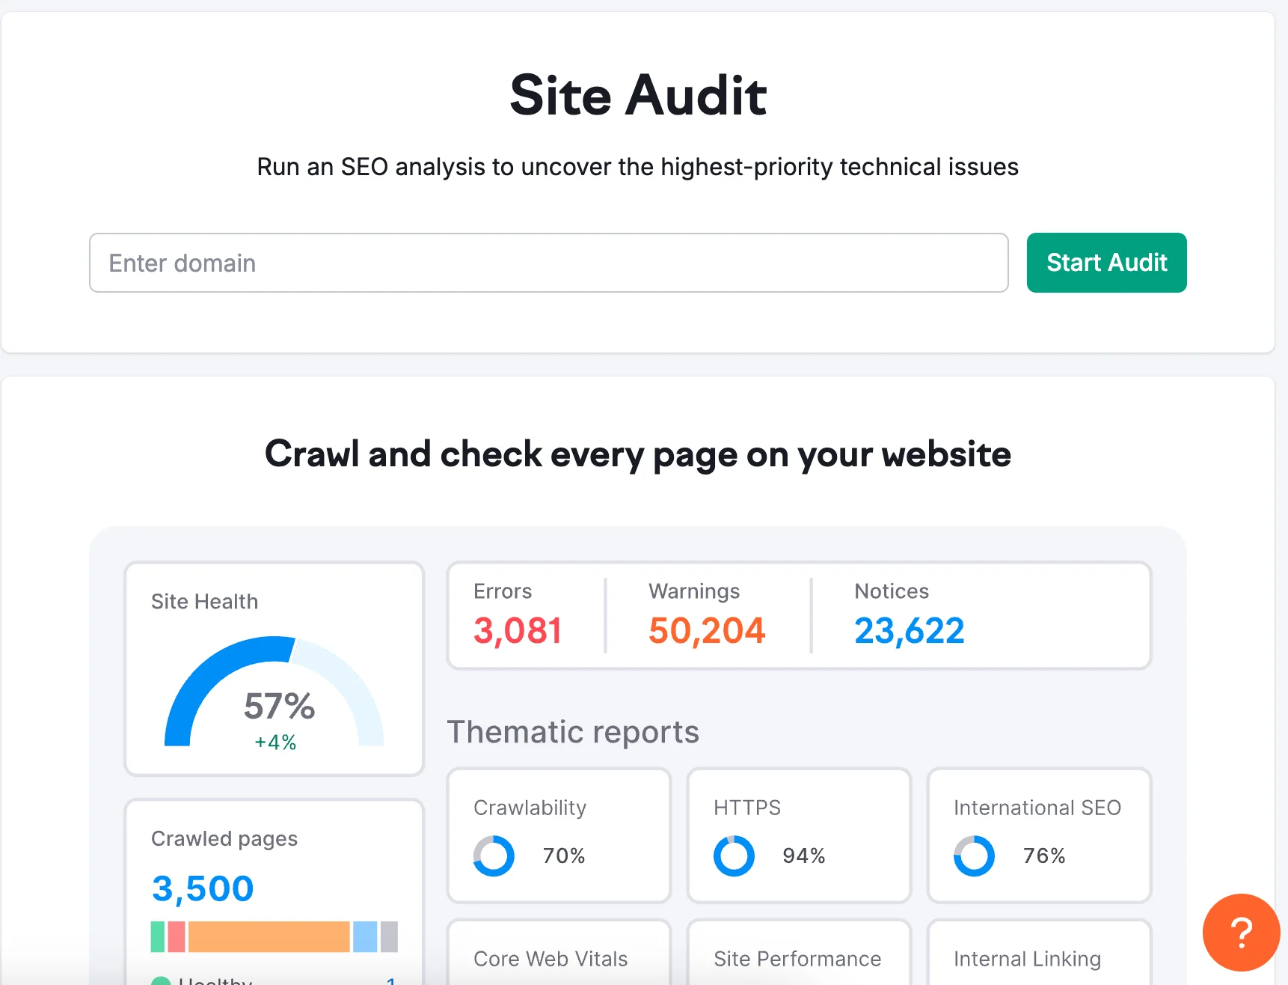Click the HTTPS donut chart icon
The width and height of the screenshot is (1288, 985).
(734, 856)
